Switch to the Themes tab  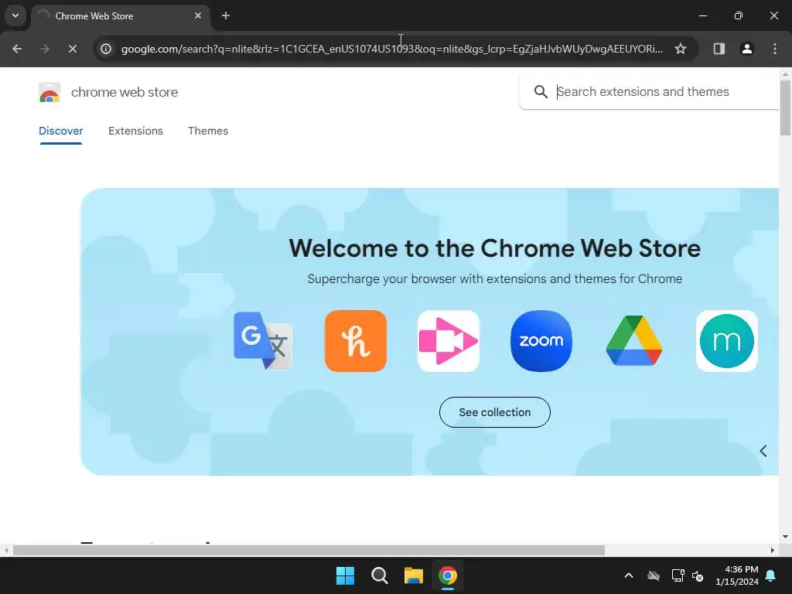pyautogui.click(x=208, y=131)
